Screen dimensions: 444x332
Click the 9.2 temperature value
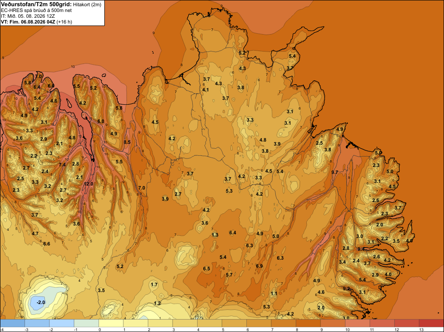346,289
